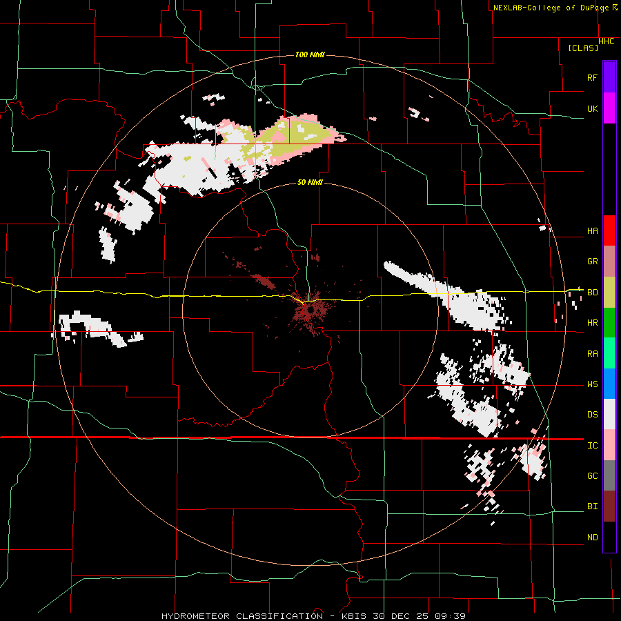Click the 'KBIS' station identifier

pyautogui.click(x=355, y=616)
